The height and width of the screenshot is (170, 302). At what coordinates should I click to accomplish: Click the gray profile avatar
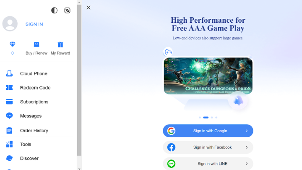pyautogui.click(x=10, y=24)
